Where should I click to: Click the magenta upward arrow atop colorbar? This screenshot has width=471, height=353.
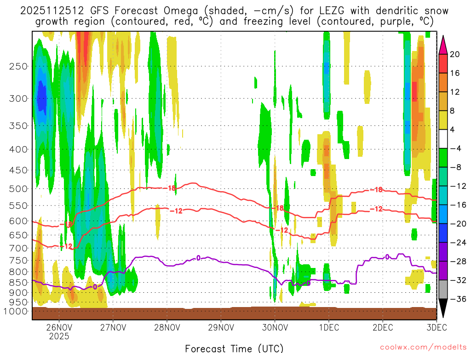point(443,45)
